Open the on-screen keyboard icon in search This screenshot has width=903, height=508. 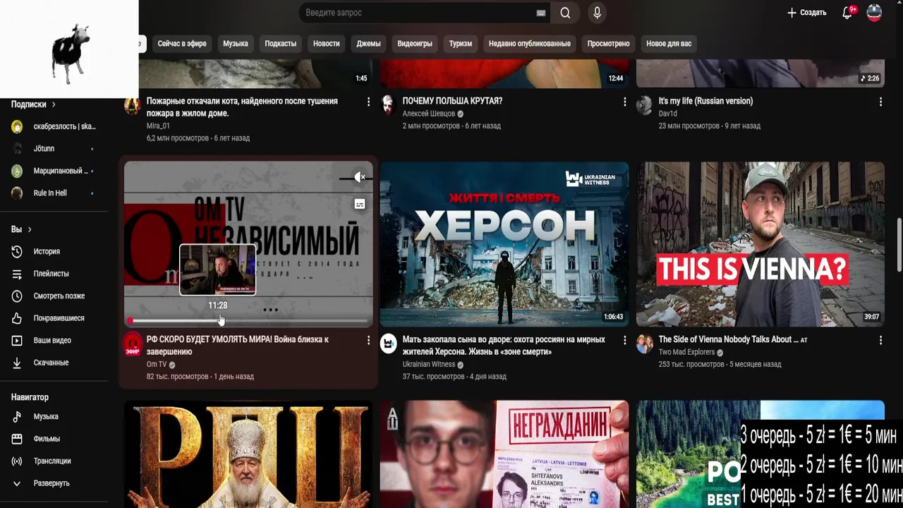click(x=541, y=13)
